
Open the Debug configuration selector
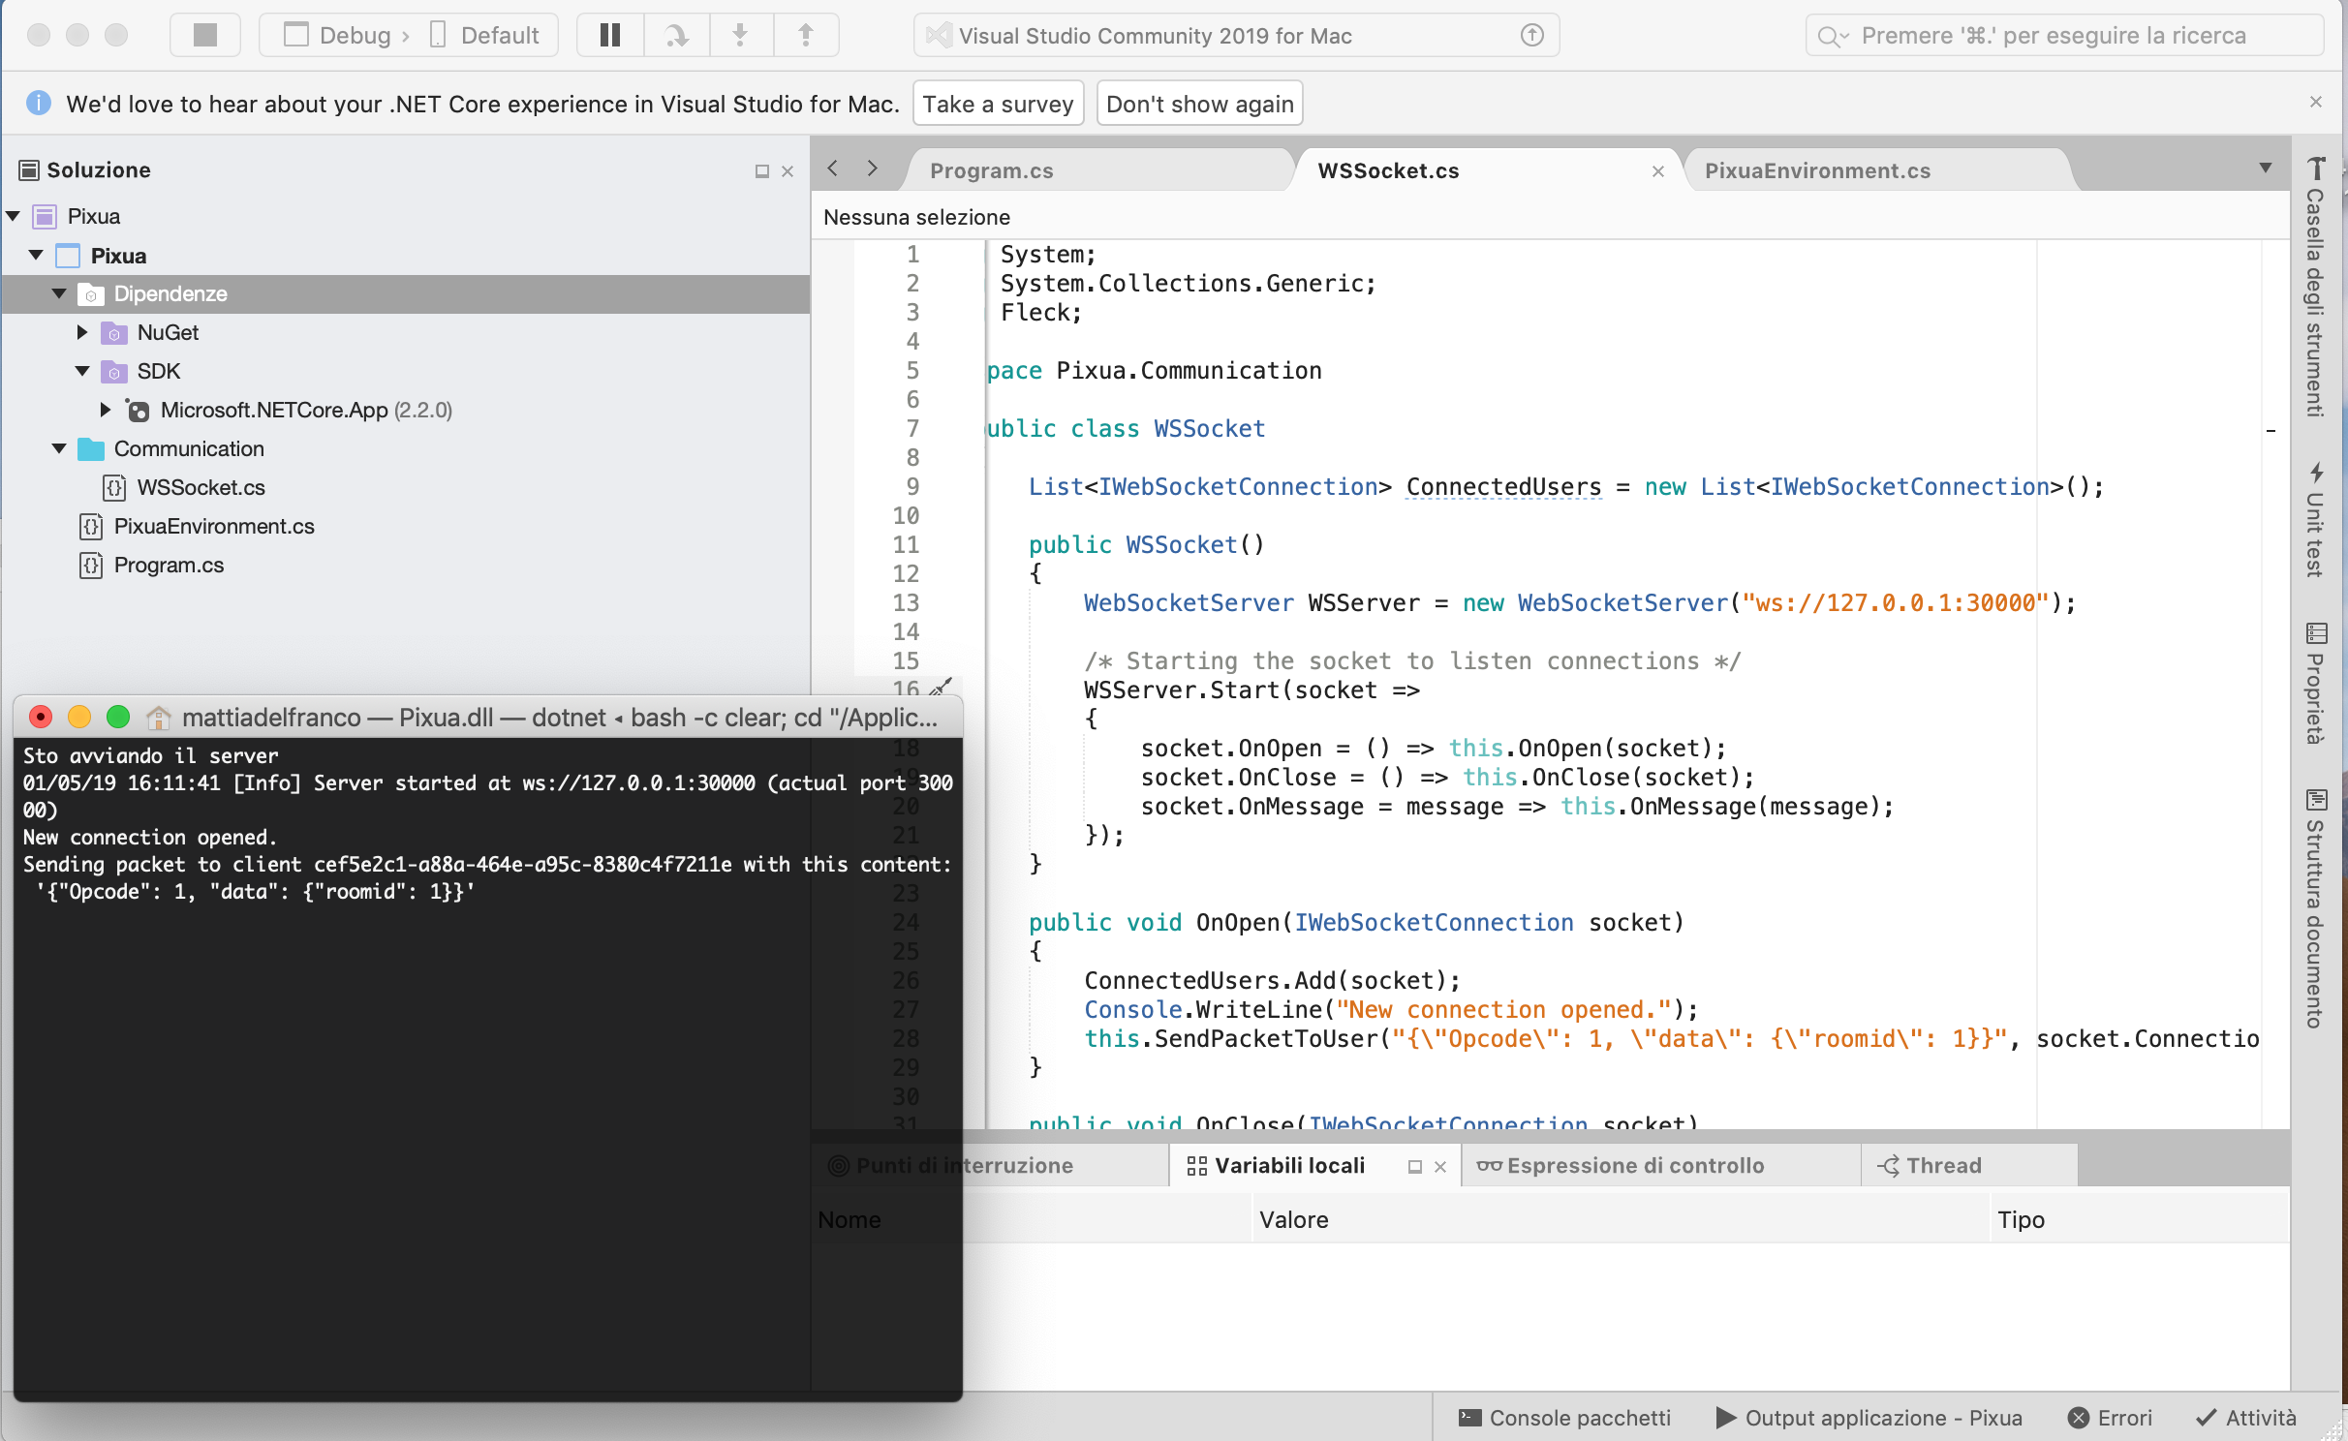(x=337, y=36)
